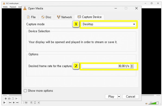
Task: Click the VLC cone icon in title bar
Action: [x=4, y=3]
